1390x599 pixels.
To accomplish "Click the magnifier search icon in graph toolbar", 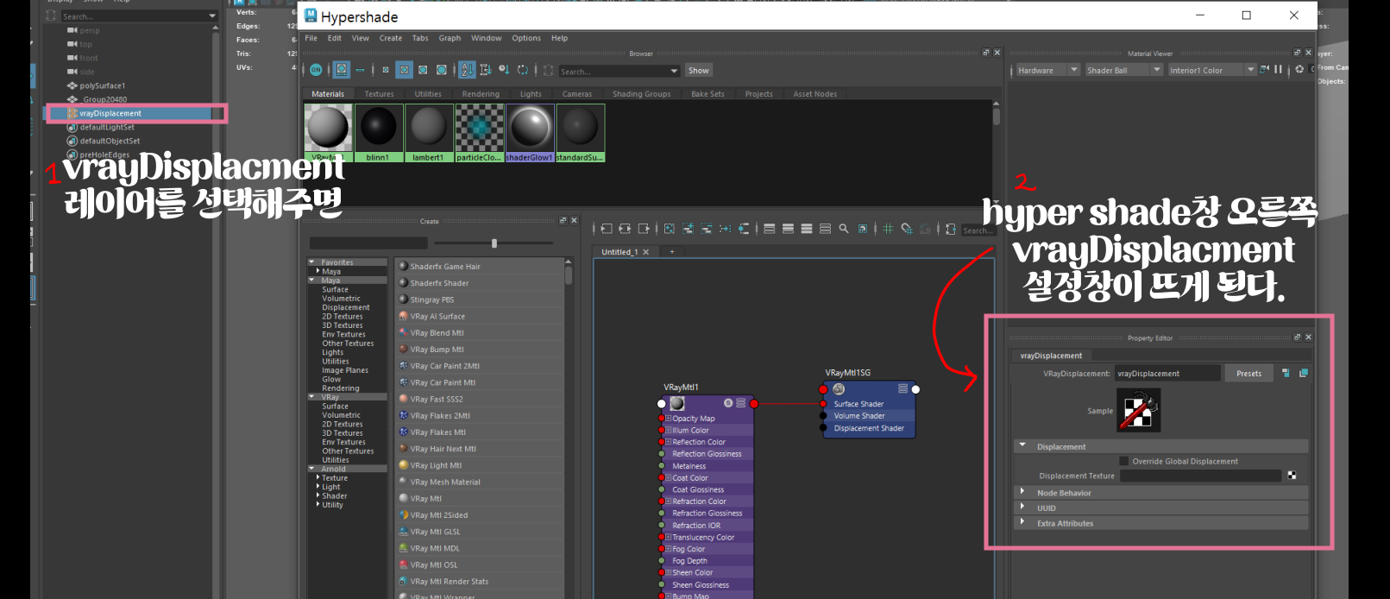I will (844, 229).
